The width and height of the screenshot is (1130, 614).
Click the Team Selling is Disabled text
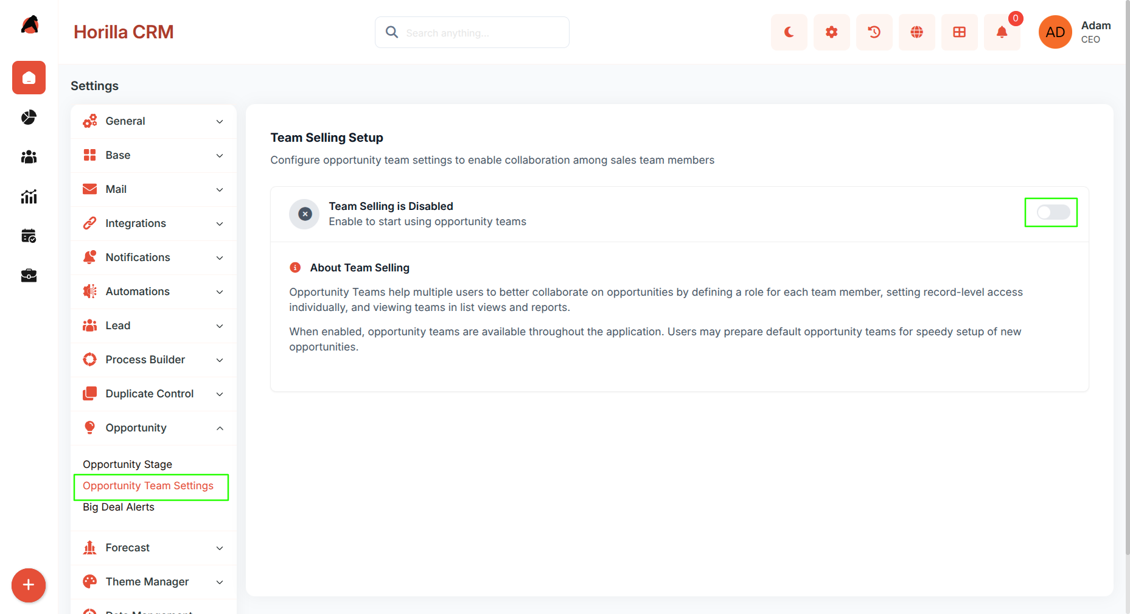point(391,206)
